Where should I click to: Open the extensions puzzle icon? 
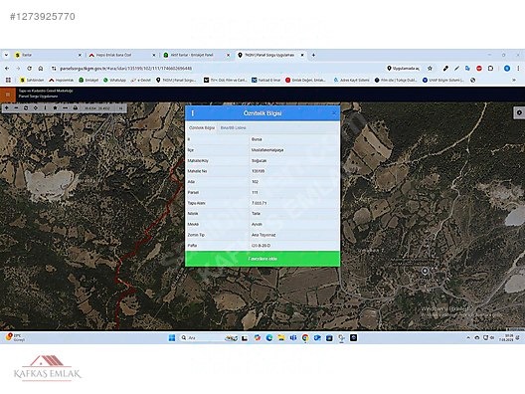pos(490,69)
